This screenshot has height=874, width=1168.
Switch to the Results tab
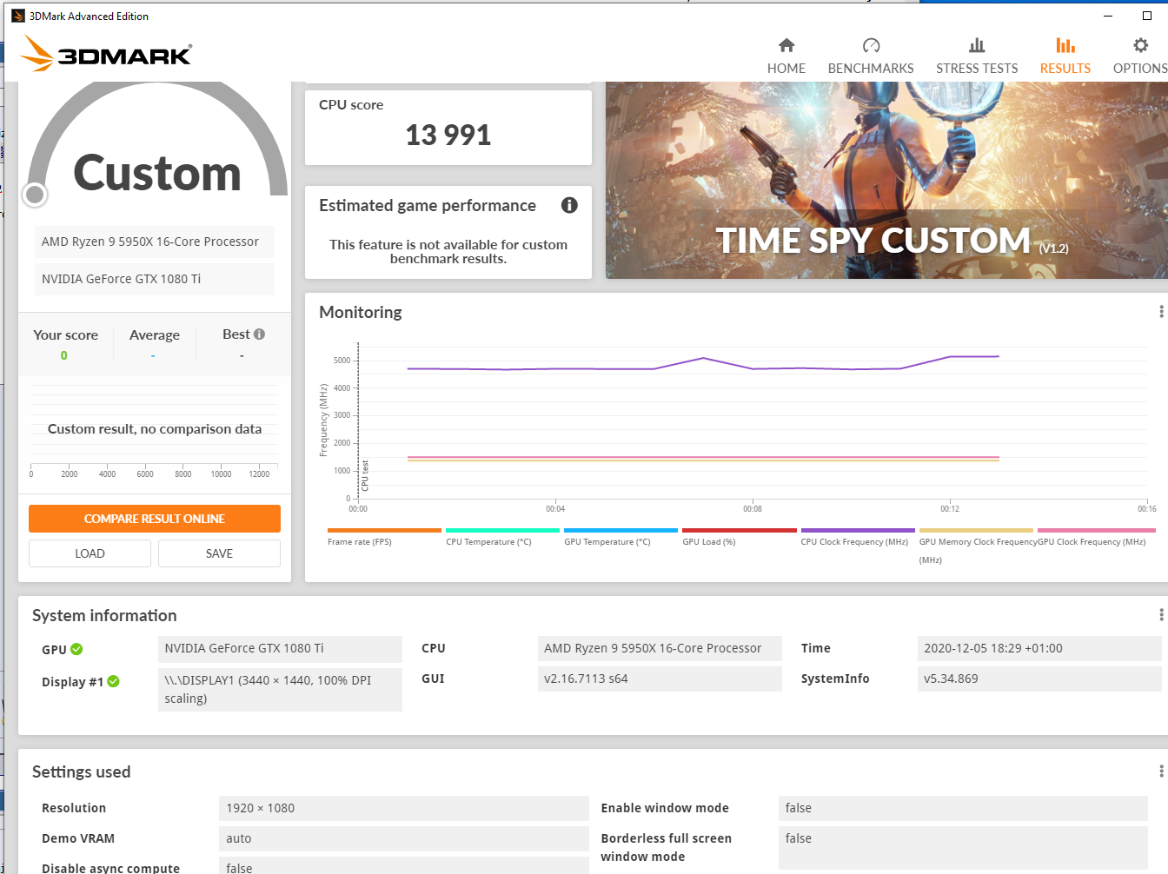pos(1065,56)
